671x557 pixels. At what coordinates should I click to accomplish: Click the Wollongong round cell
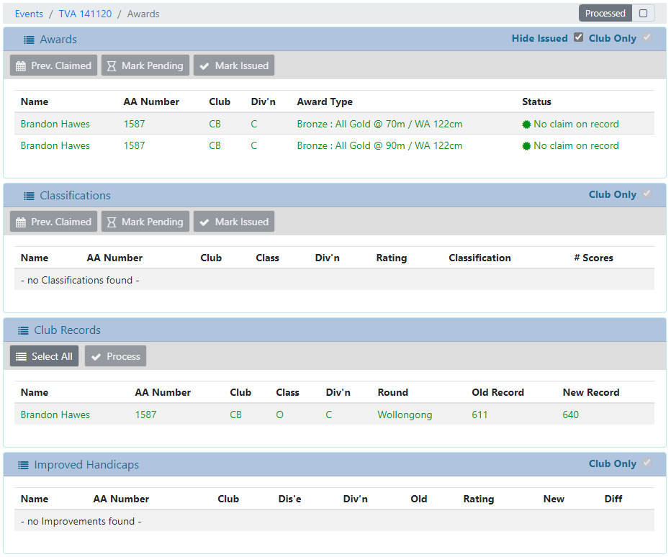pos(405,415)
